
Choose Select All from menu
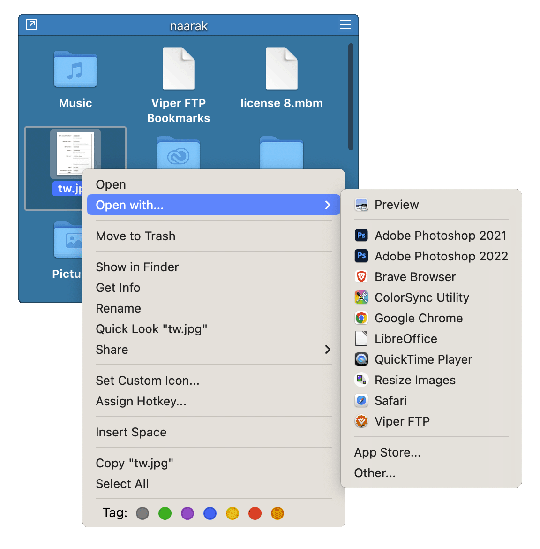tap(214, 483)
